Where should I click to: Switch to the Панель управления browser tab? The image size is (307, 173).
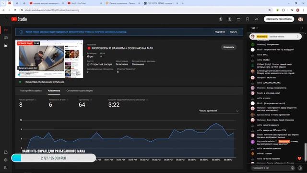coord(122,3)
